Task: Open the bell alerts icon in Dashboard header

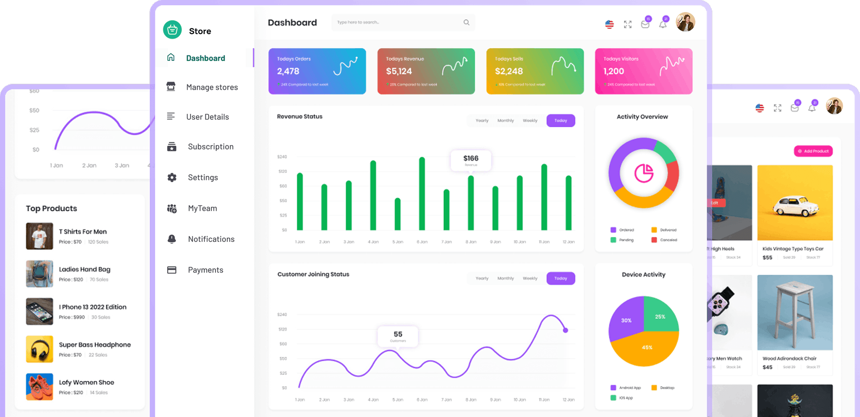Action: pos(663,24)
